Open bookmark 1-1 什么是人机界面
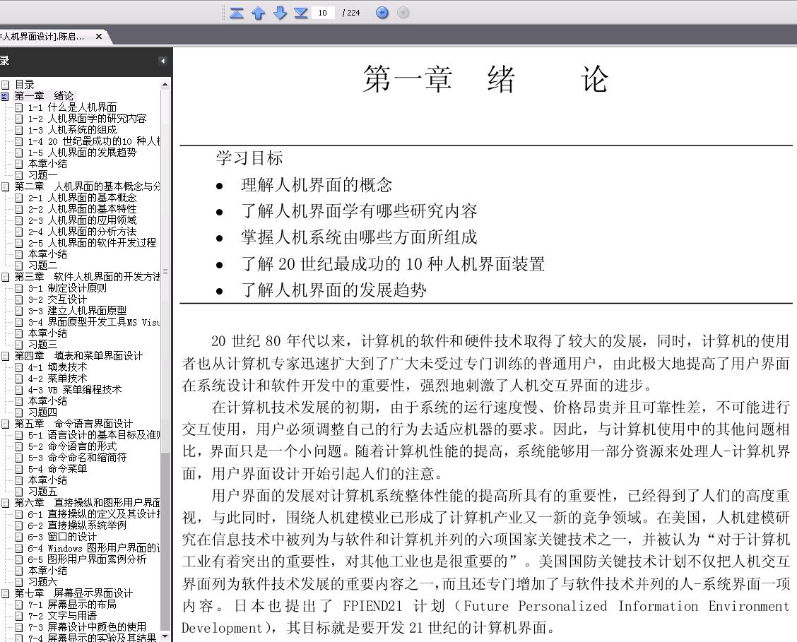This screenshot has height=642, width=797. (x=72, y=107)
